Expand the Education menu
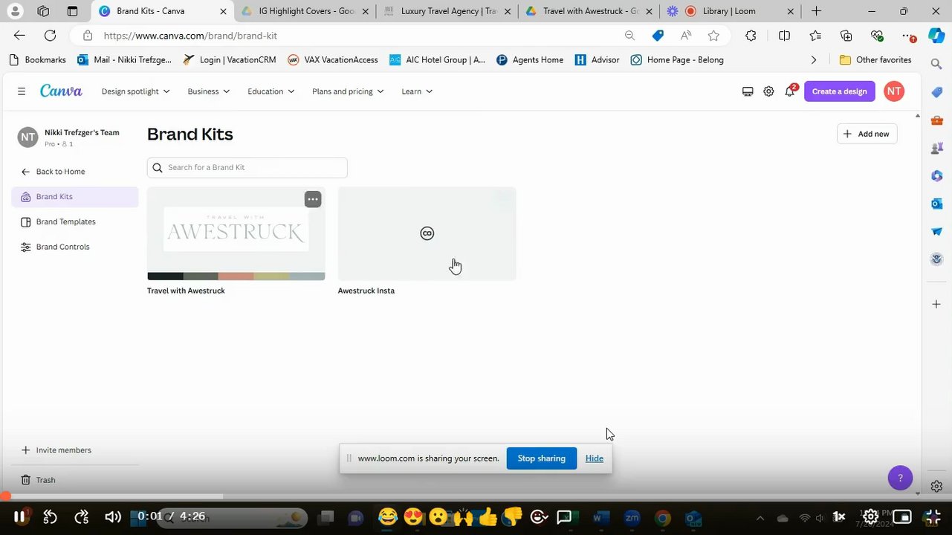This screenshot has width=952, height=535. click(271, 91)
